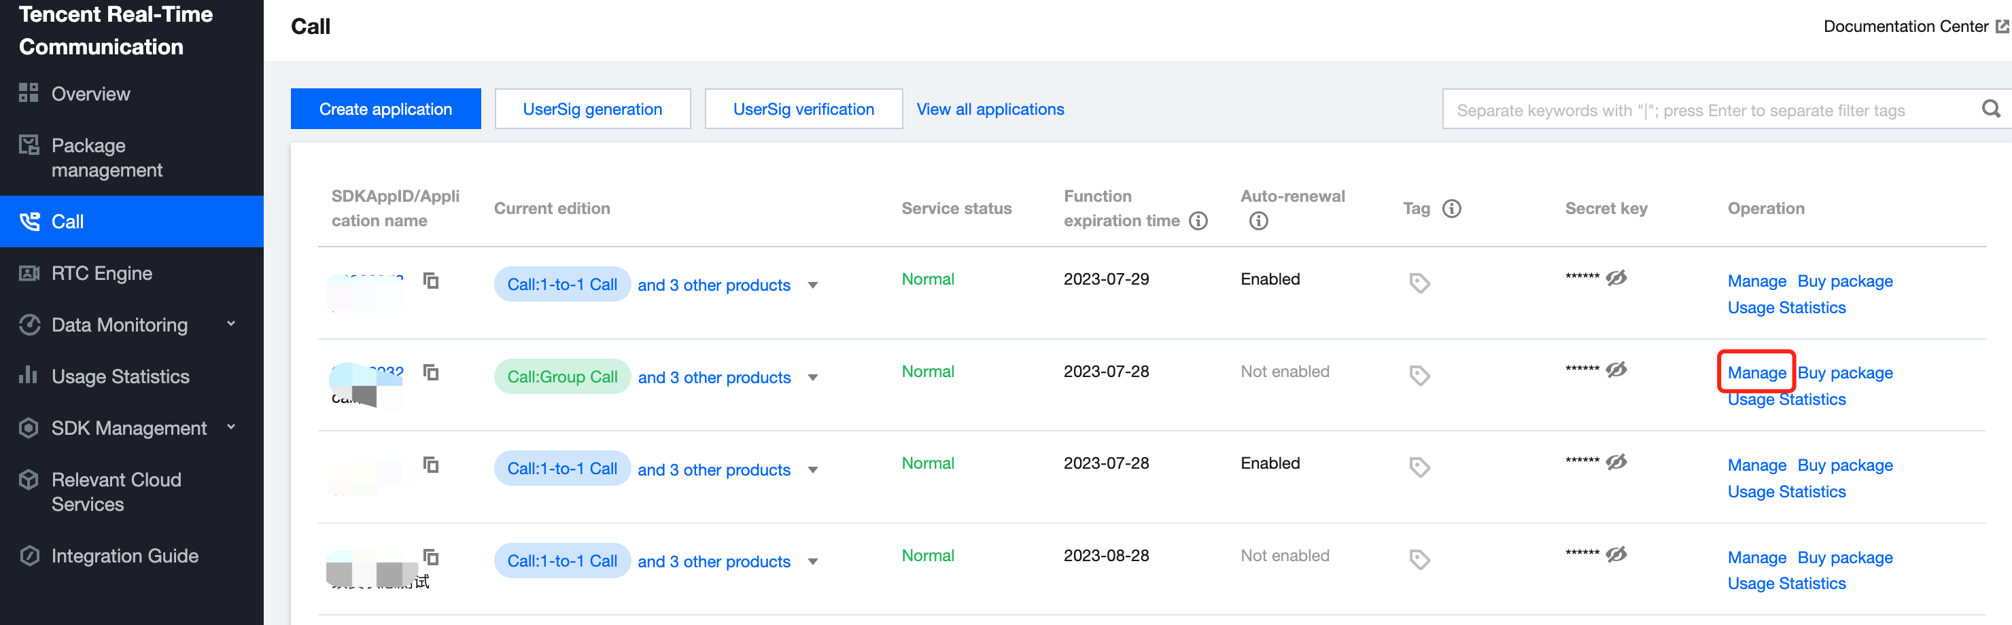The height and width of the screenshot is (625, 2012).
Task: Edit tag in Group Call row
Action: [1419, 375]
